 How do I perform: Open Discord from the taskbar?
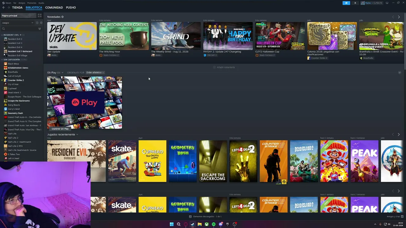pyautogui.click(x=220, y=224)
